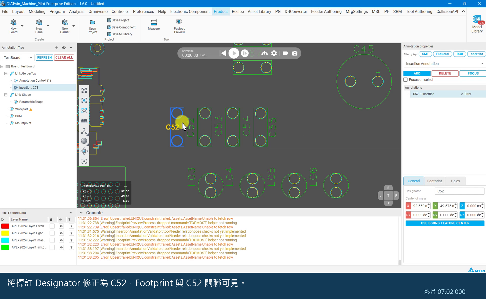Open the Modeling menu
Screen dimensions: 486x299
(37, 12)
